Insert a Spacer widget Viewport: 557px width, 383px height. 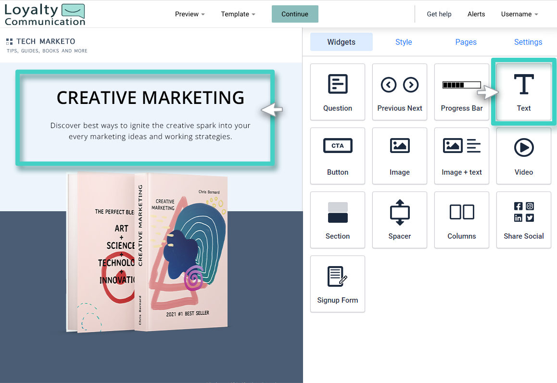click(x=400, y=220)
